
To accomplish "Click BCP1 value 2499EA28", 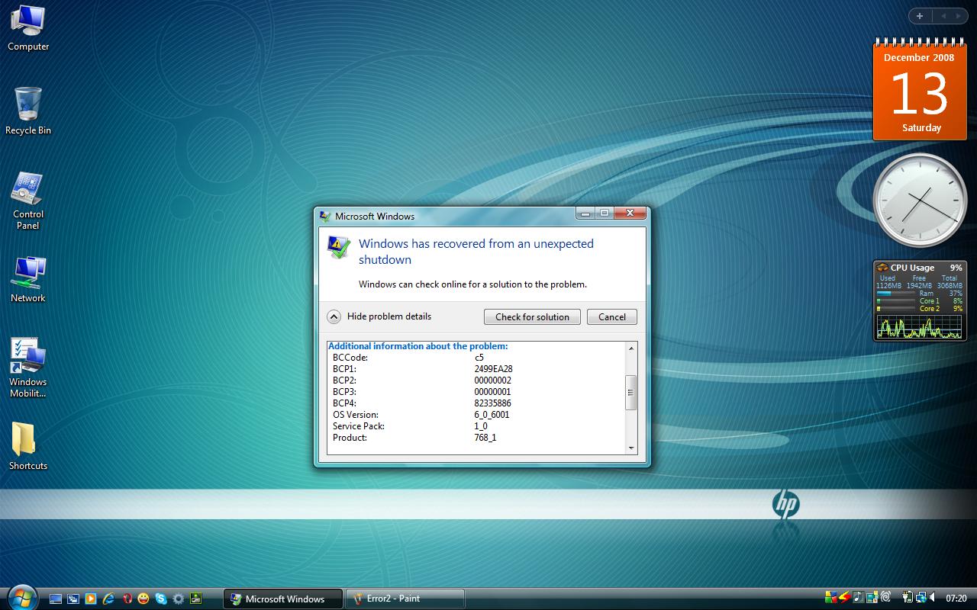I will [493, 368].
